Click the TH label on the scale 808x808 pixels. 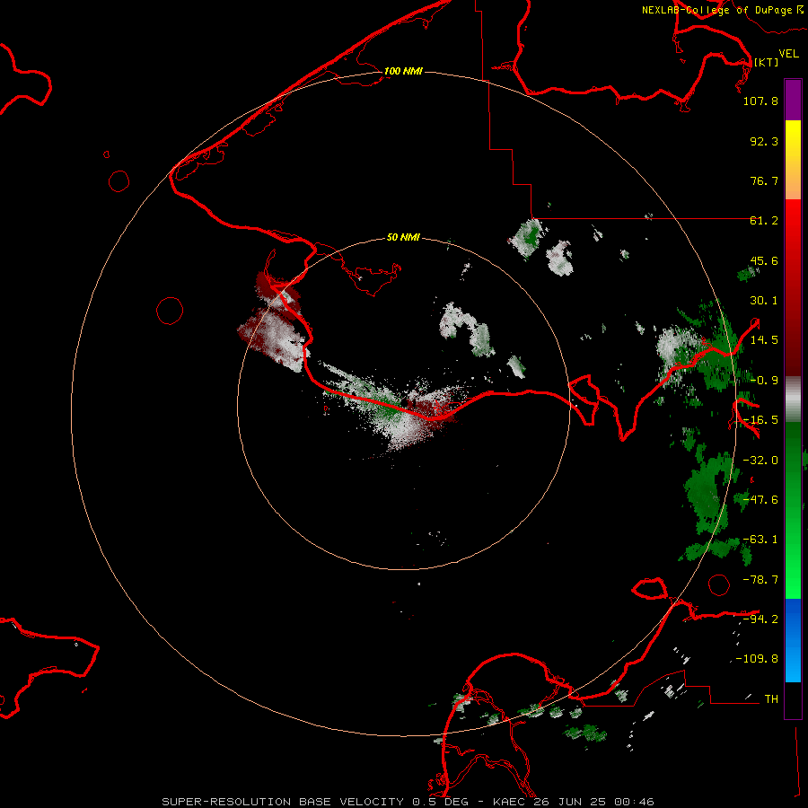point(771,698)
